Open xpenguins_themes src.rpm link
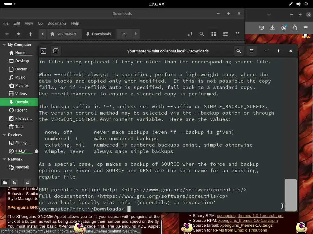 click(x=248, y=221)
